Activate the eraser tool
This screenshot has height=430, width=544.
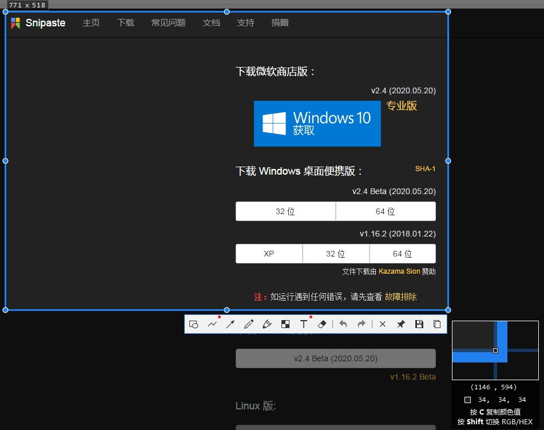pos(321,324)
